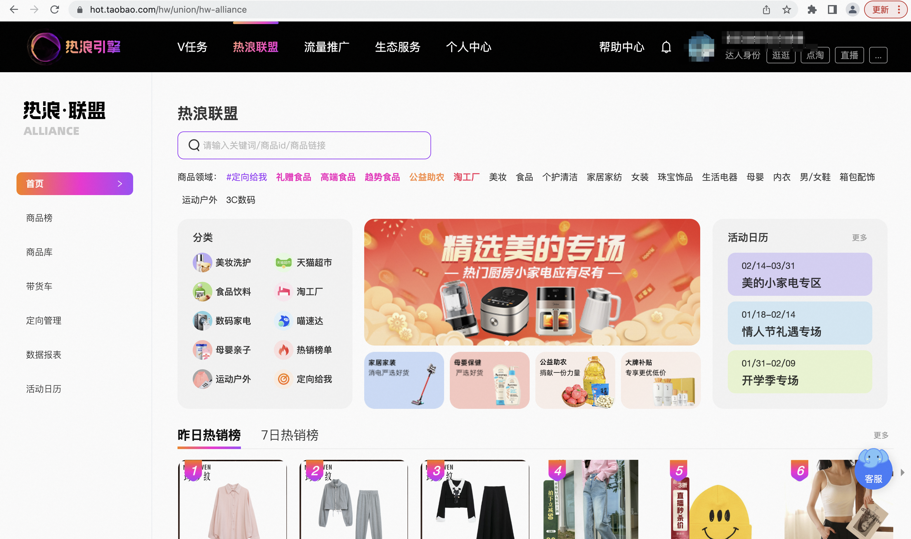The width and height of the screenshot is (911, 539).
Task: Select 逛逛 identity button
Action: tap(781, 55)
